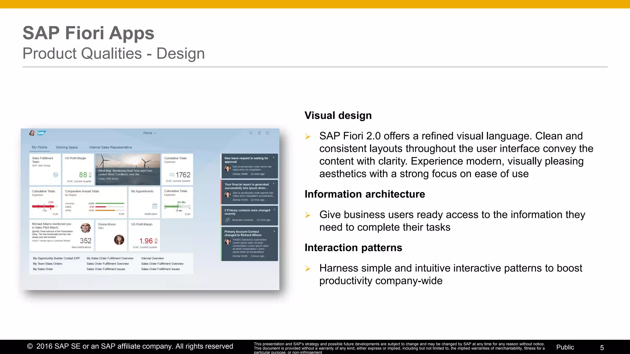The image size is (630, 354).
Task: Click the SAP logo in the launchpad header
Action: (42, 133)
